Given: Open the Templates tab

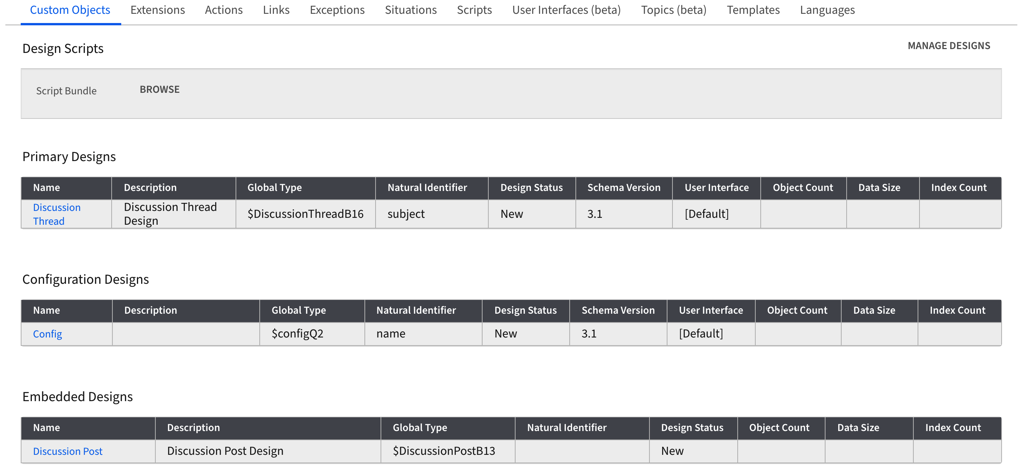Looking at the screenshot, I should point(753,10).
